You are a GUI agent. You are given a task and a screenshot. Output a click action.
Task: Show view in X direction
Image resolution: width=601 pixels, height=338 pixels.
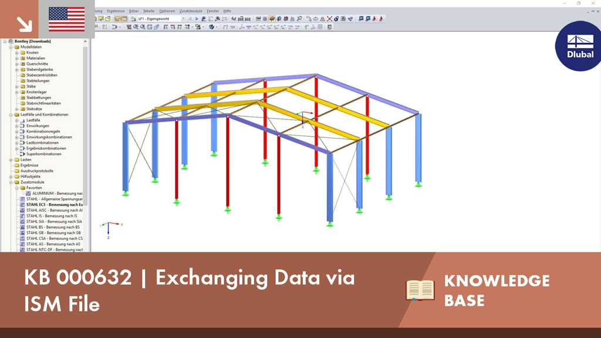166,27
